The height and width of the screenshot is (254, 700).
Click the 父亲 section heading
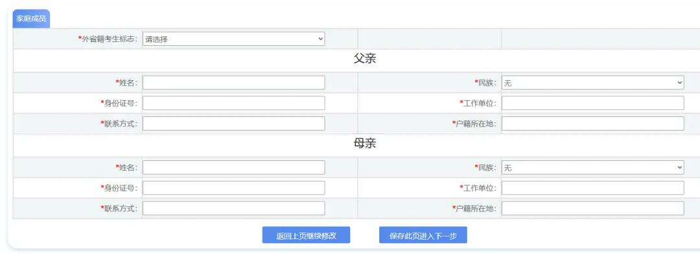click(x=365, y=59)
